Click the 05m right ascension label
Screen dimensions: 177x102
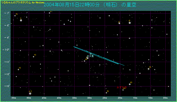(165, 98)
